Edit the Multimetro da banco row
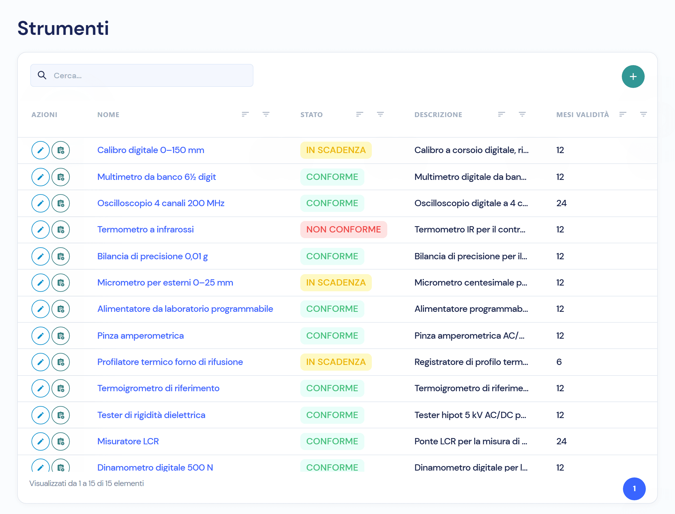675x514 pixels. tap(40, 177)
